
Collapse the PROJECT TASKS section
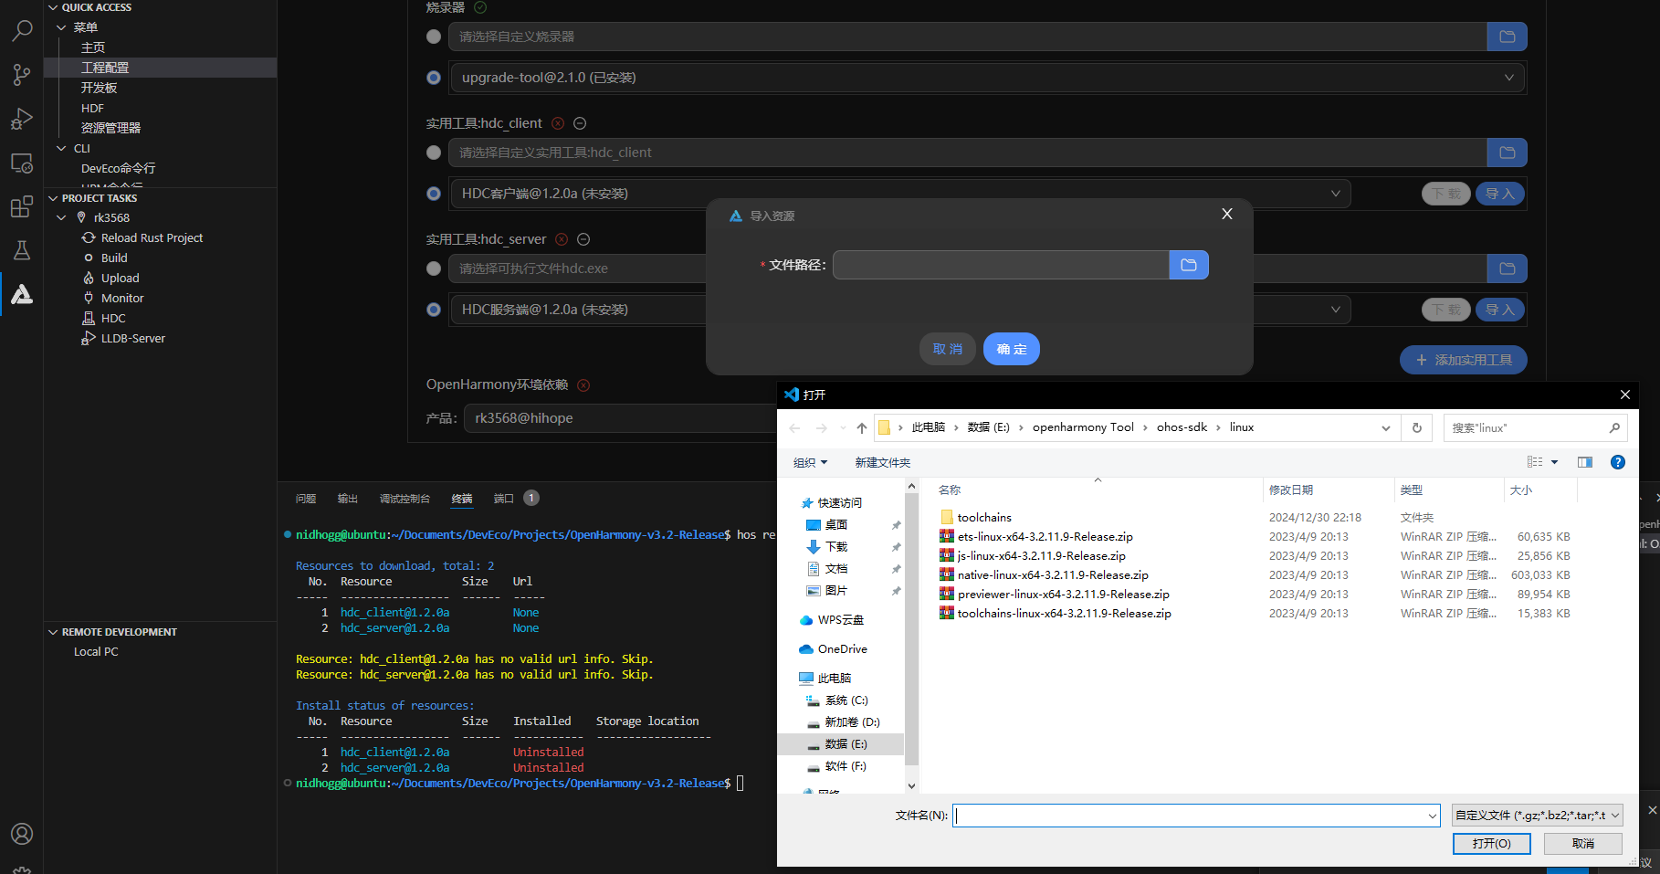tap(53, 198)
